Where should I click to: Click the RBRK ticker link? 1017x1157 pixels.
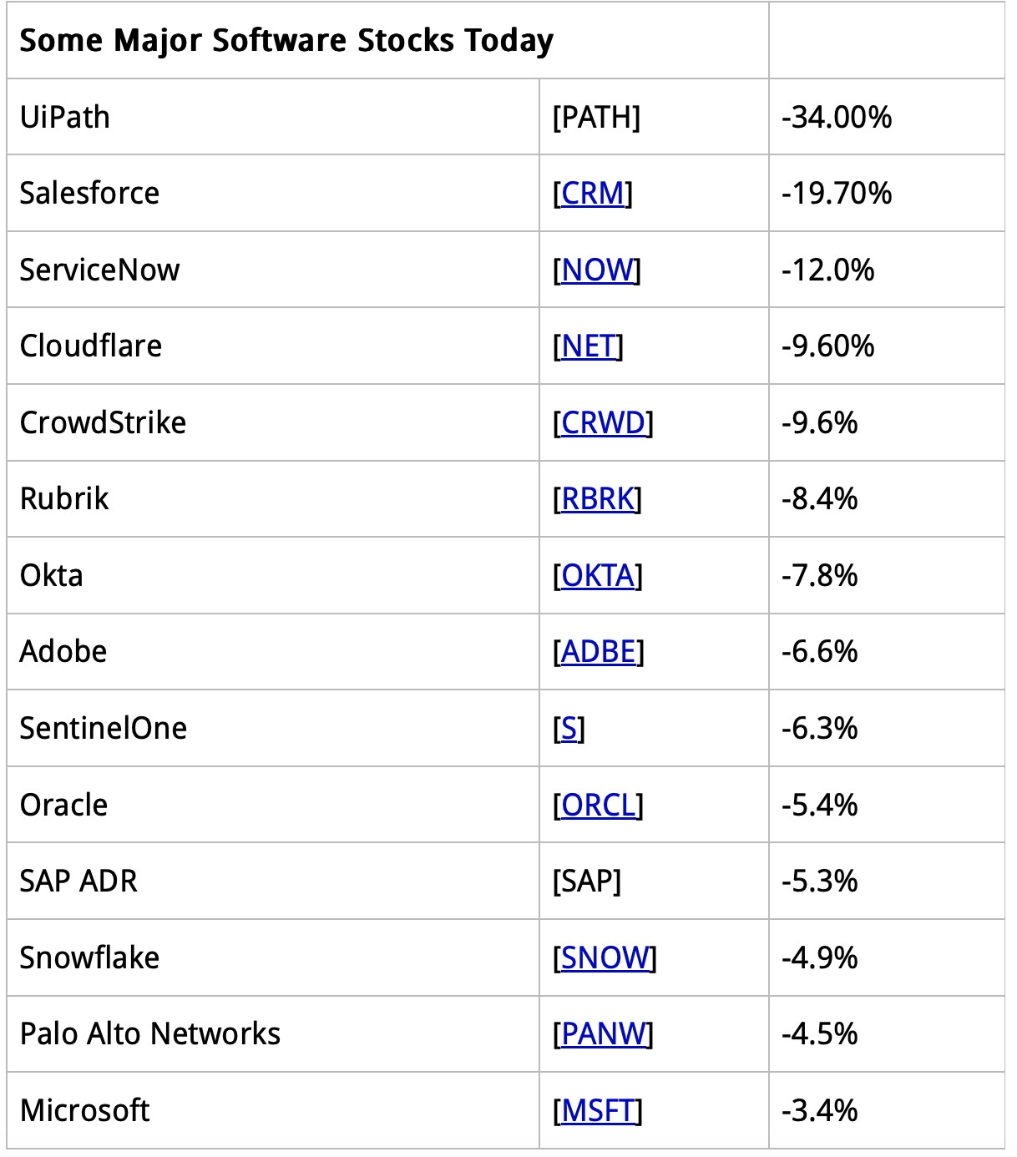coord(597,499)
